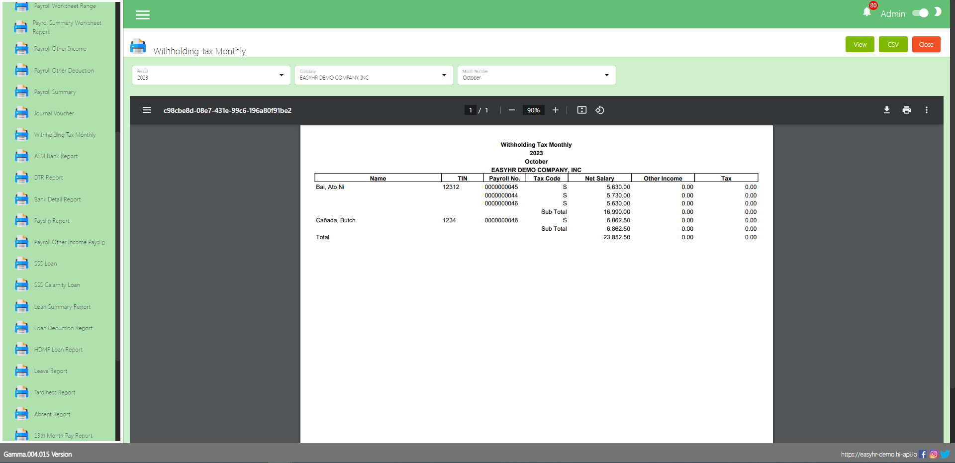This screenshot has width=955, height=463.
Task: Open Payrol Summary Worksheet Report
Action: tap(67, 27)
